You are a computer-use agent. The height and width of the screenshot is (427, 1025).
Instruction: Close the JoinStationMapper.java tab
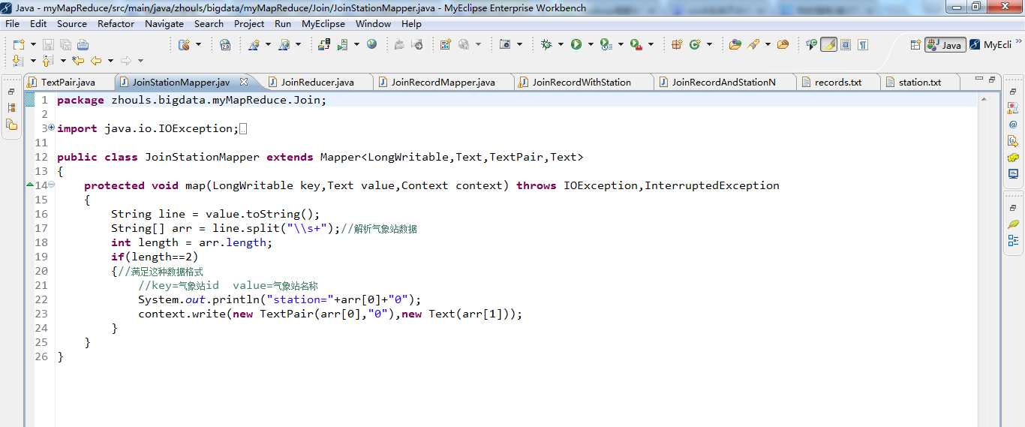[x=243, y=82]
